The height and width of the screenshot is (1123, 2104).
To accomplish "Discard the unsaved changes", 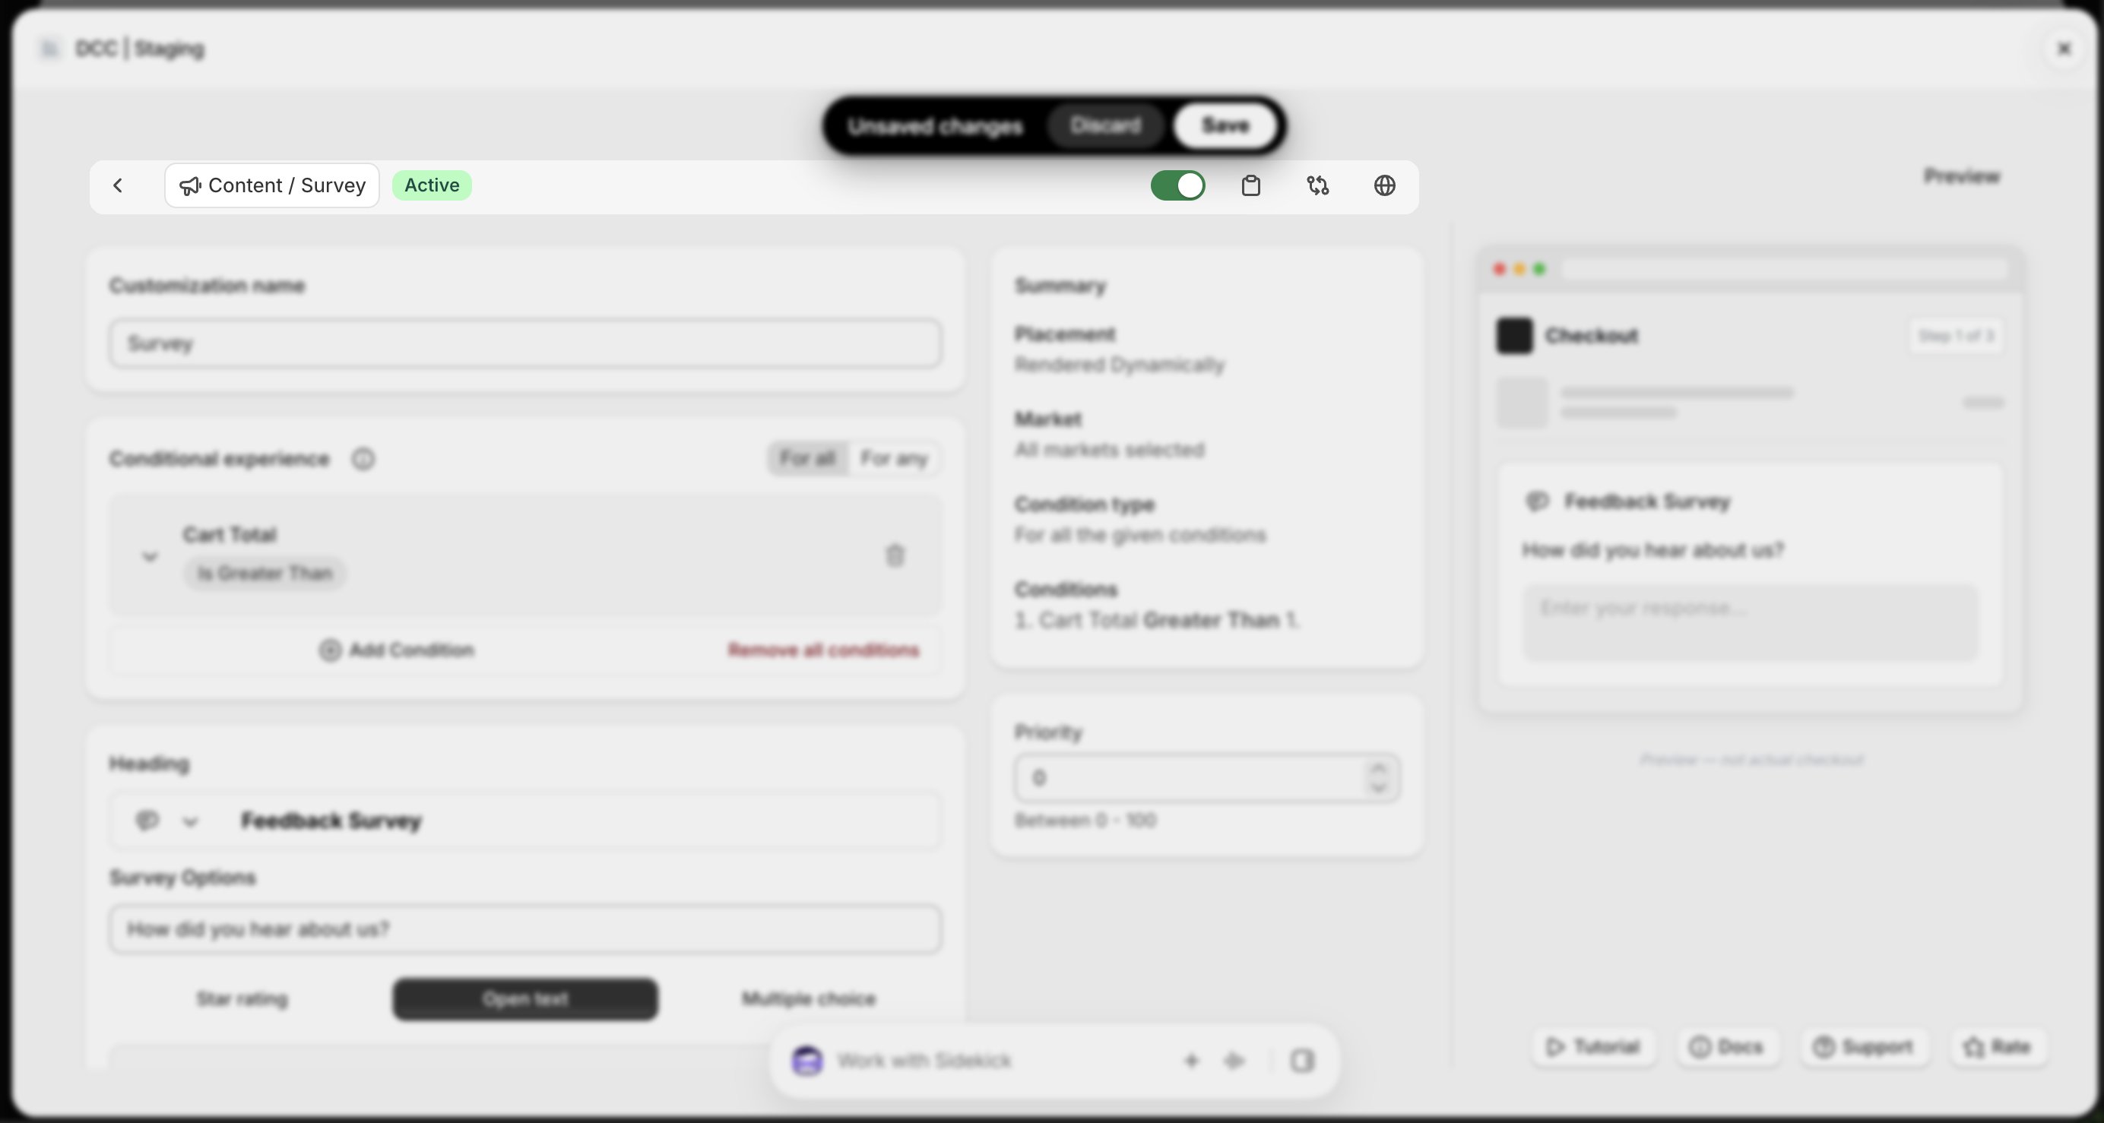I will pos(1105,126).
